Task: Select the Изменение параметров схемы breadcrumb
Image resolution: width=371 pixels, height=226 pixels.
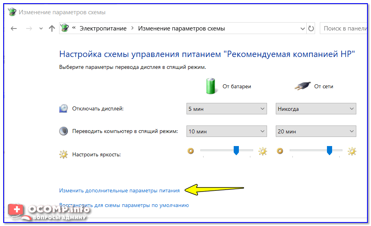Action: click(x=181, y=28)
